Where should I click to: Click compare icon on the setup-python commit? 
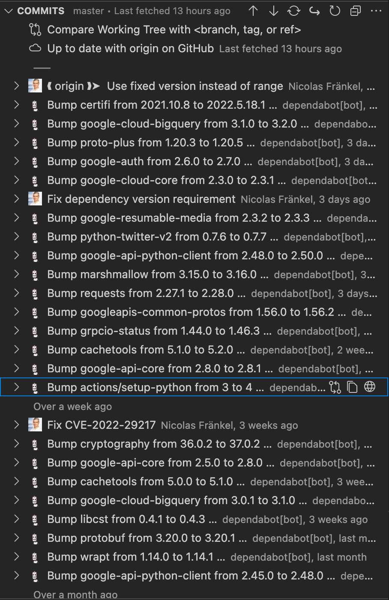335,387
